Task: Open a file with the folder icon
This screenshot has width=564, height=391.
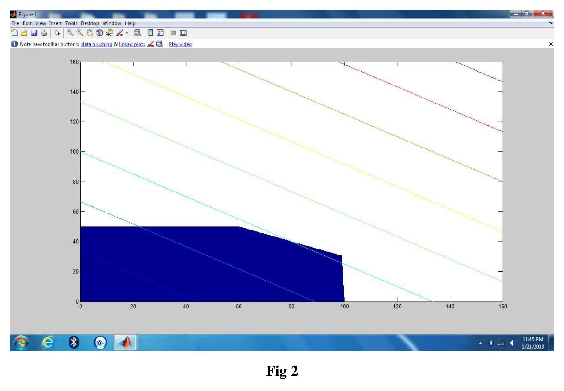Action: pyautogui.click(x=24, y=33)
